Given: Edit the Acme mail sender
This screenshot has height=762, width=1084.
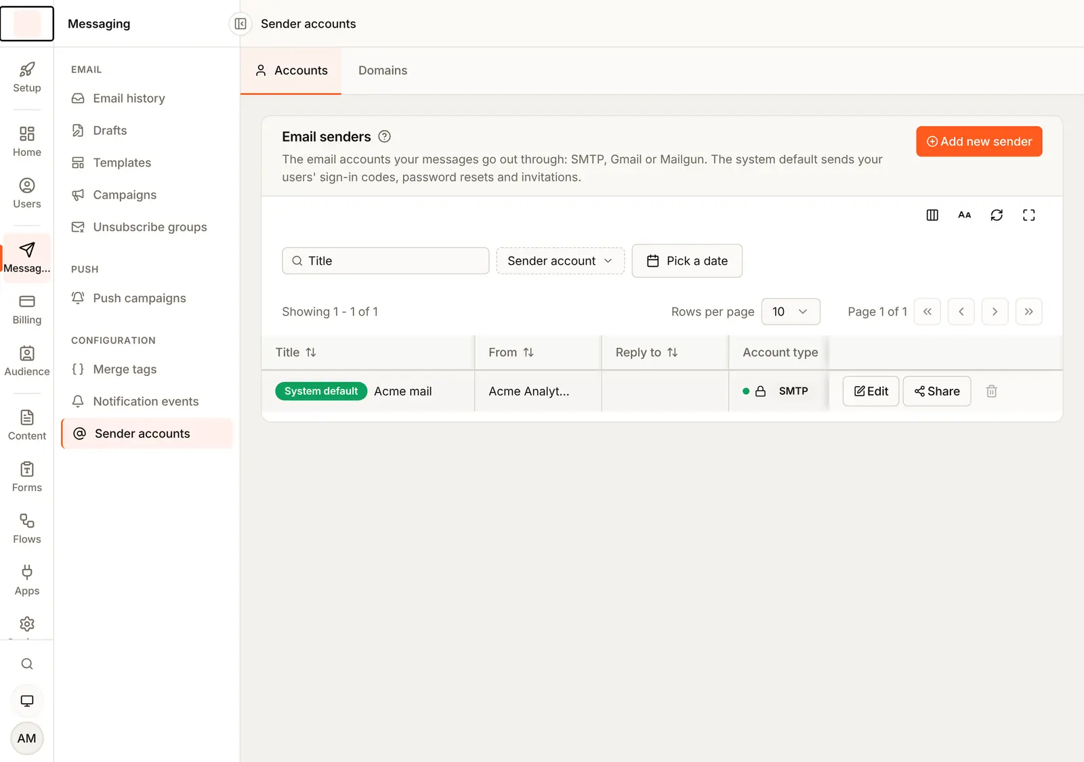Looking at the screenshot, I should tap(871, 391).
